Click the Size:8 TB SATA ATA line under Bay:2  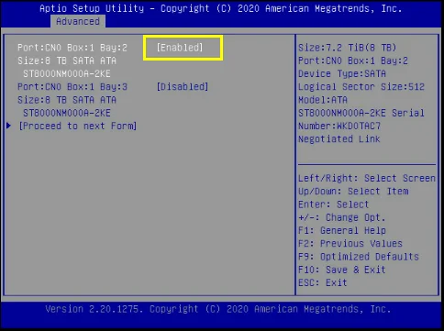pos(67,61)
